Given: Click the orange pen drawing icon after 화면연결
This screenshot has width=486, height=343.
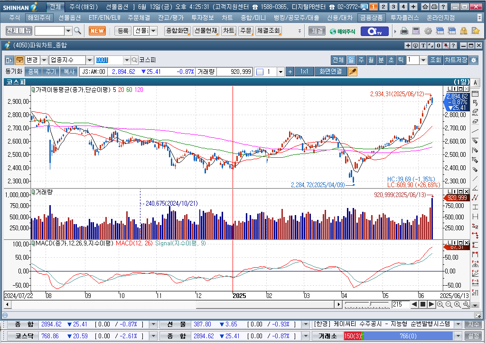Looking at the screenshot, I should point(353,72).
